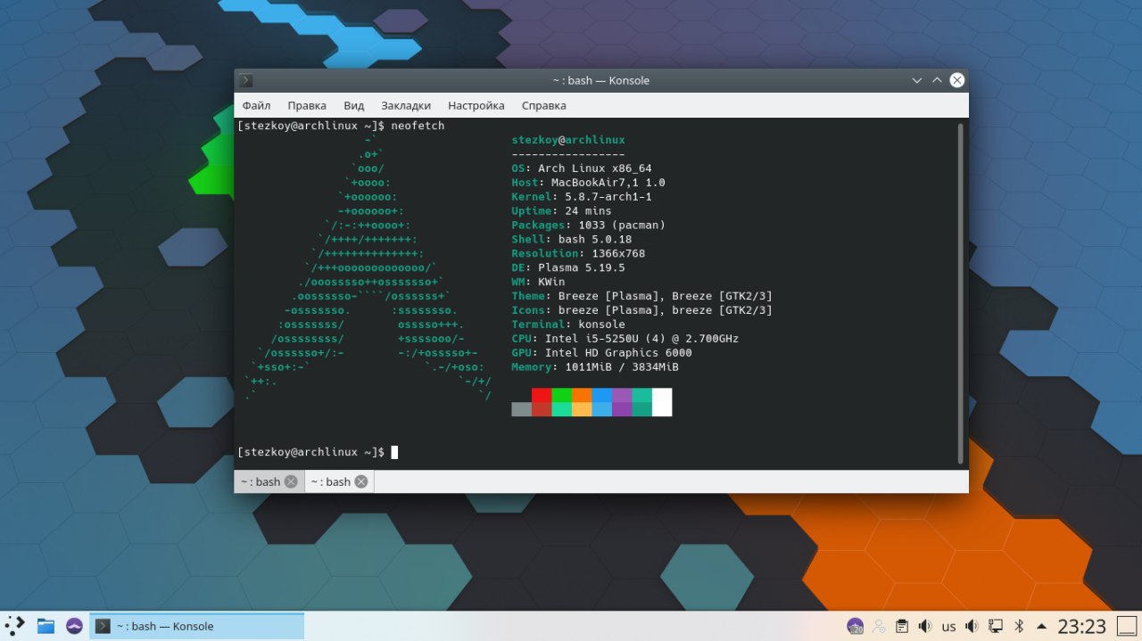Click the volume icon left of 'us'
Viewport: 1142px width, 641px height.
pyautogui.click(x=925, y=626)
